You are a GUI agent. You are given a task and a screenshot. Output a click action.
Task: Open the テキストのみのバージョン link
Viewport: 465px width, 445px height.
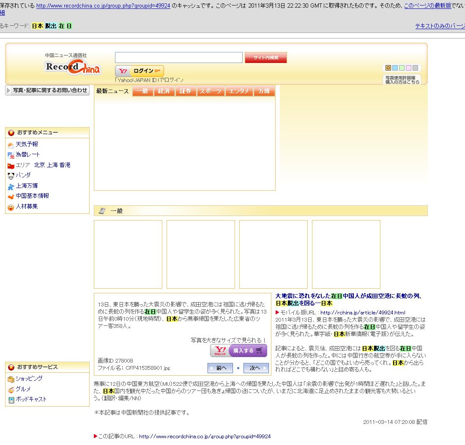coord(440,26)
